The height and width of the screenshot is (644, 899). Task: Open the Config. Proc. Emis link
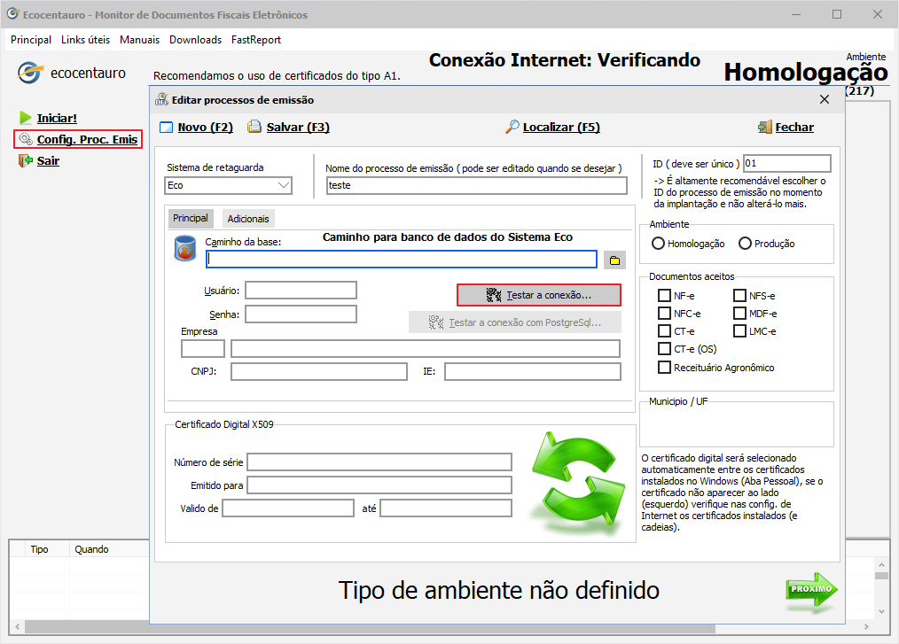click(86, 139)
